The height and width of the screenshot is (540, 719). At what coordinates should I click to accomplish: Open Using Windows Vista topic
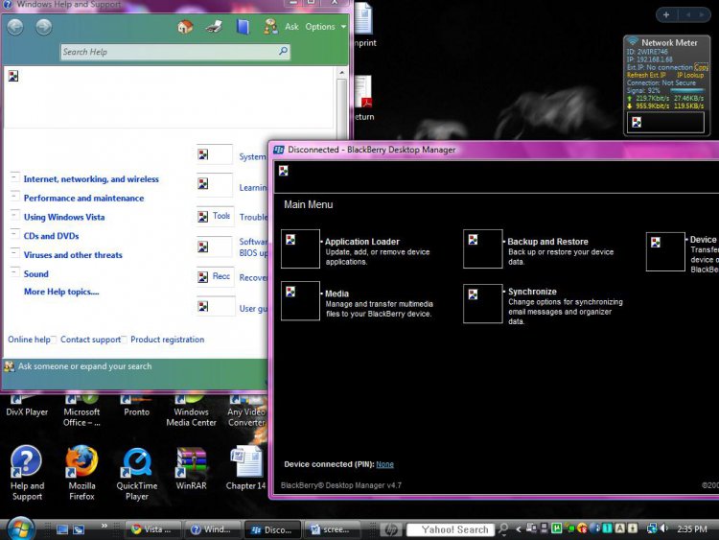click(x=64, y=217)
